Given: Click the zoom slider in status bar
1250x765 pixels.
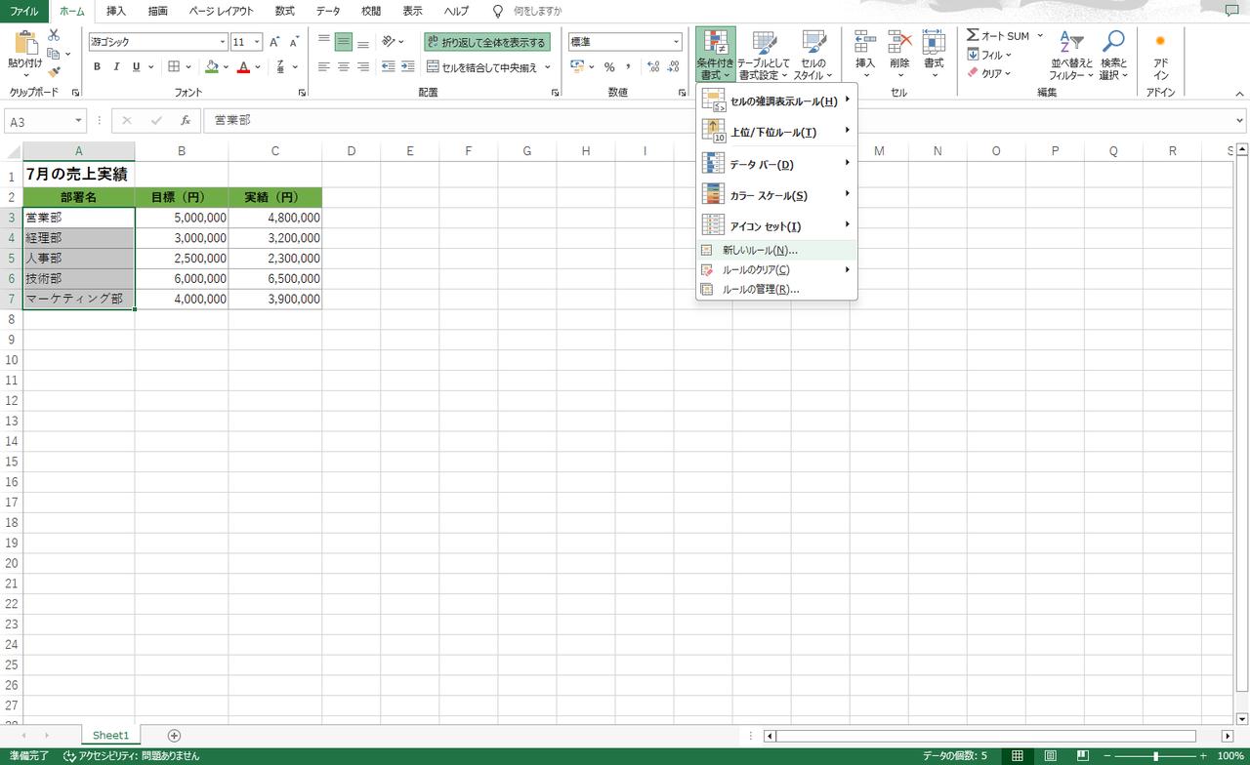Looking at the screenshot, I should 1155,756.
